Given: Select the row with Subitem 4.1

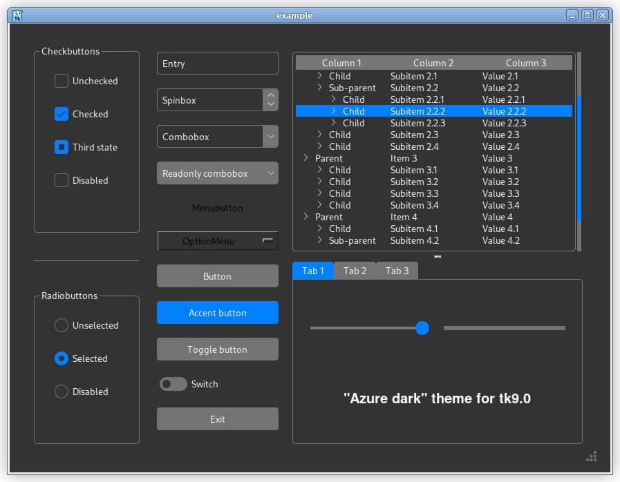Looking at the screenshot, I should pos(434,229).
